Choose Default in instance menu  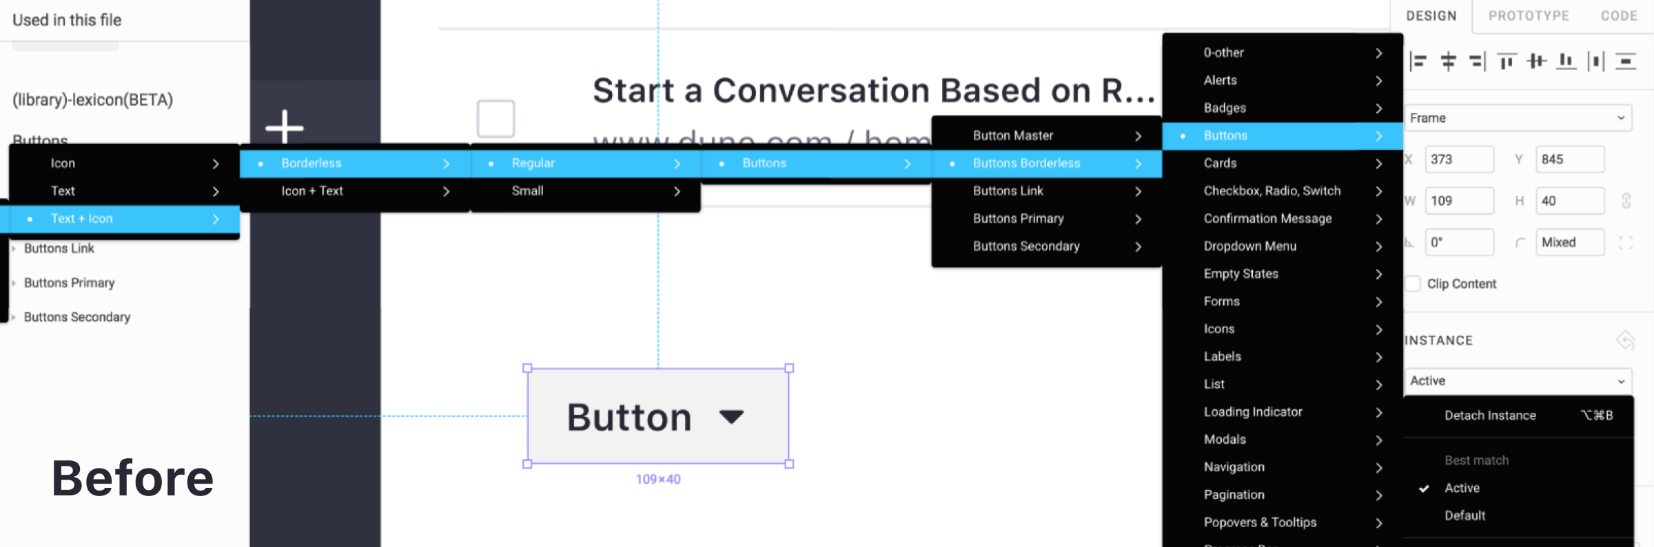coord(1464,515)
